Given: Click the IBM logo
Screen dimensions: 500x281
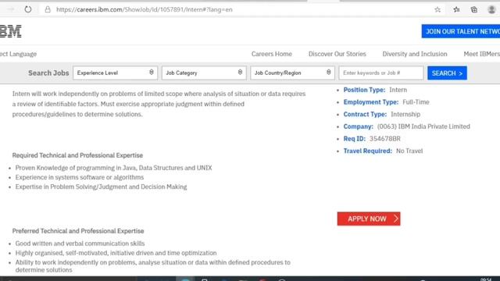Looking at the screenshot, I should pos(10,31).
